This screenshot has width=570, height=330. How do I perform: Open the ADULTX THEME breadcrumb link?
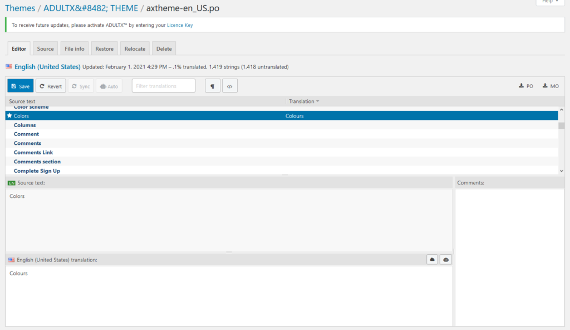click(x=91, y=8)
